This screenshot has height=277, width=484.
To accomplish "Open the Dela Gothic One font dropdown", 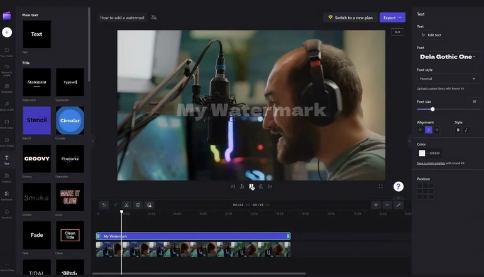I will click(448, 56).
